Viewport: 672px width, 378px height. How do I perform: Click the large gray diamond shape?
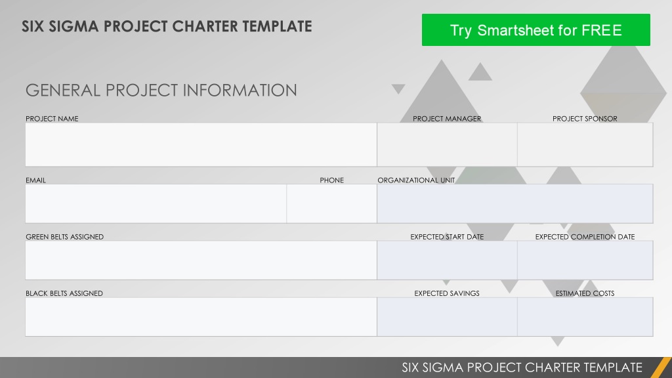pyautogui.click(x=623, y=86)
